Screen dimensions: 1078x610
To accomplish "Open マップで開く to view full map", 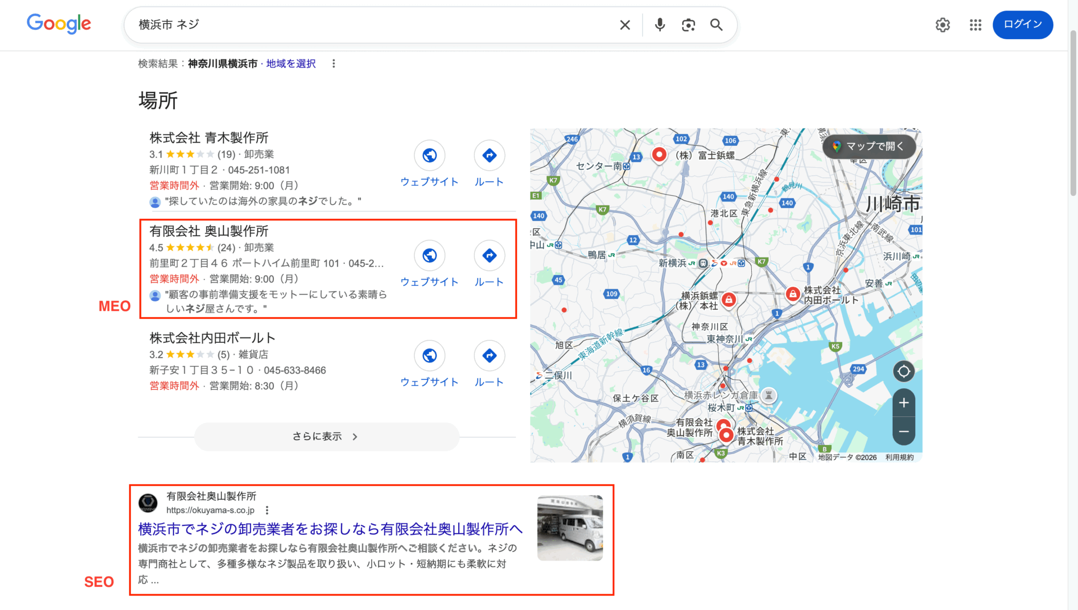I will click(869, 146).
